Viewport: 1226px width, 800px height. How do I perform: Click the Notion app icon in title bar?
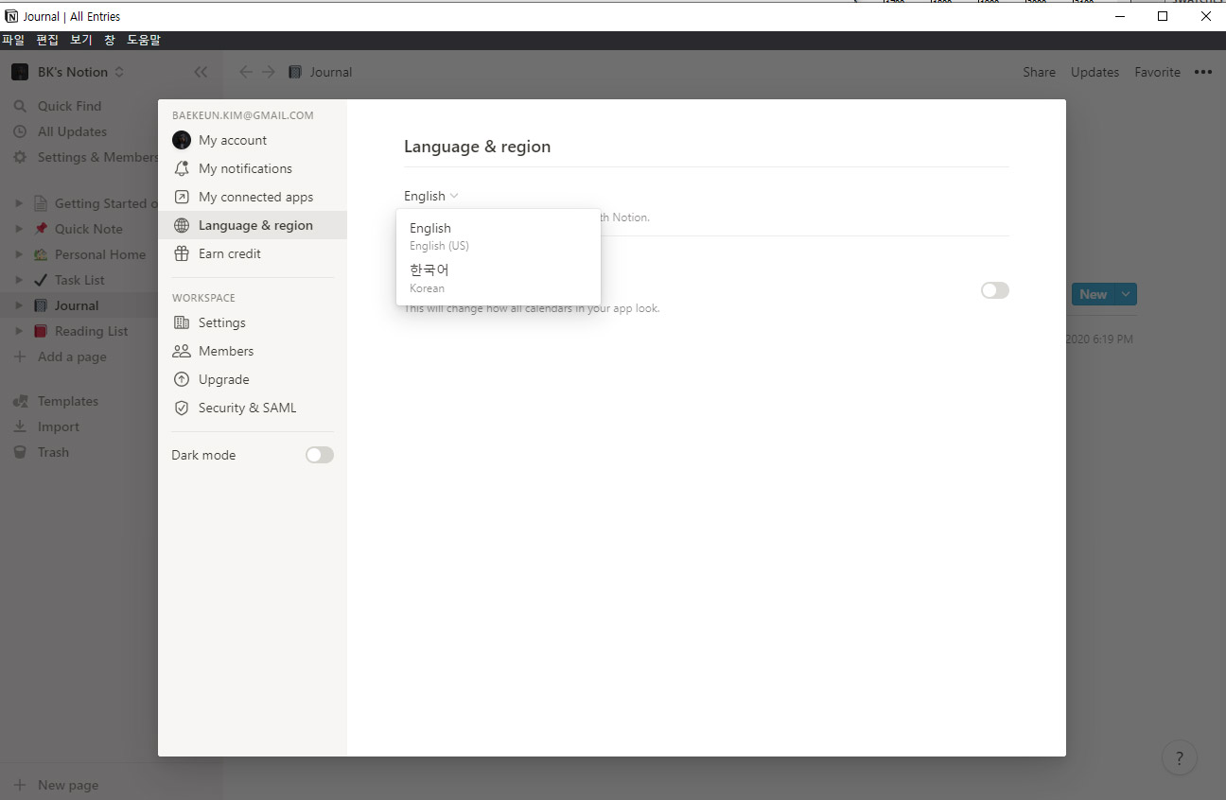tap(11, 16)
